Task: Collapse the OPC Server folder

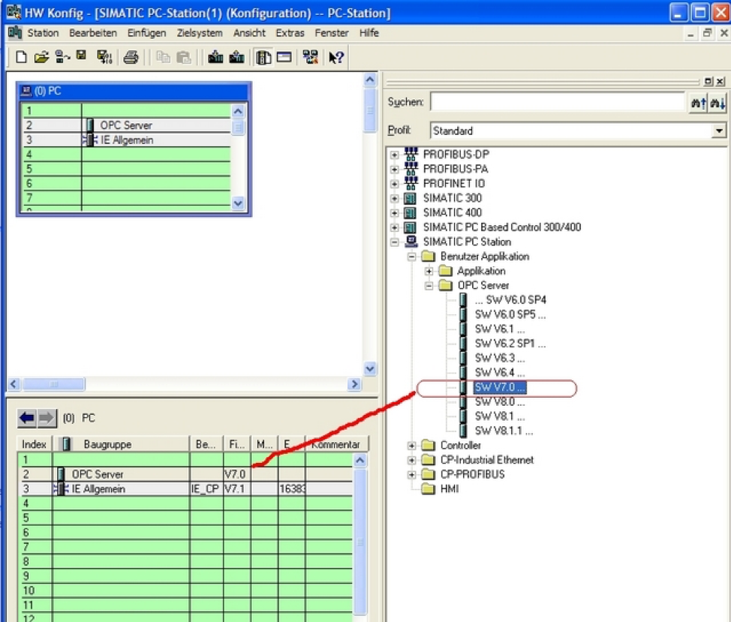Action: (x=429, y=286)
